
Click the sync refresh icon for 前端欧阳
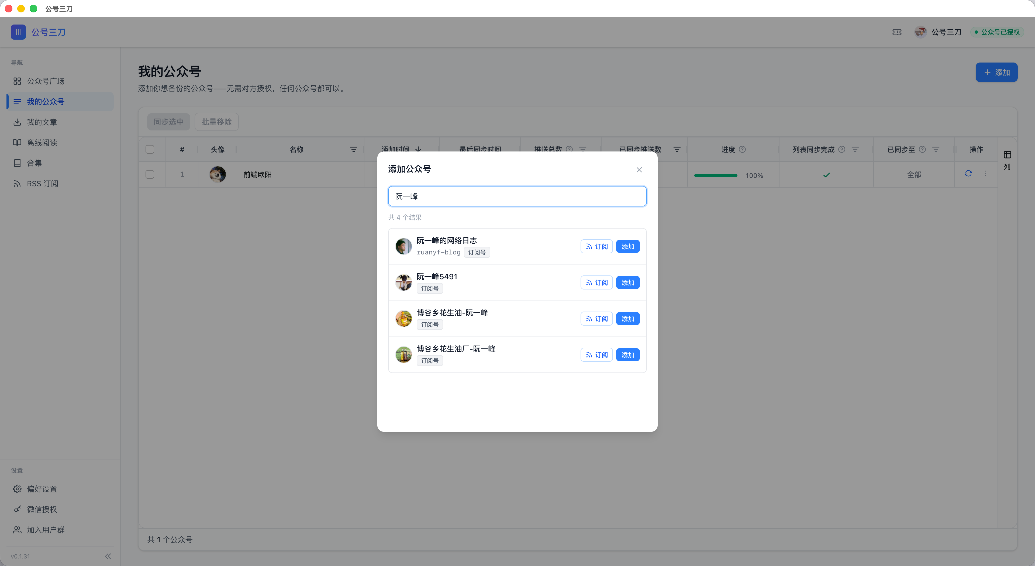tap(968, 174)
